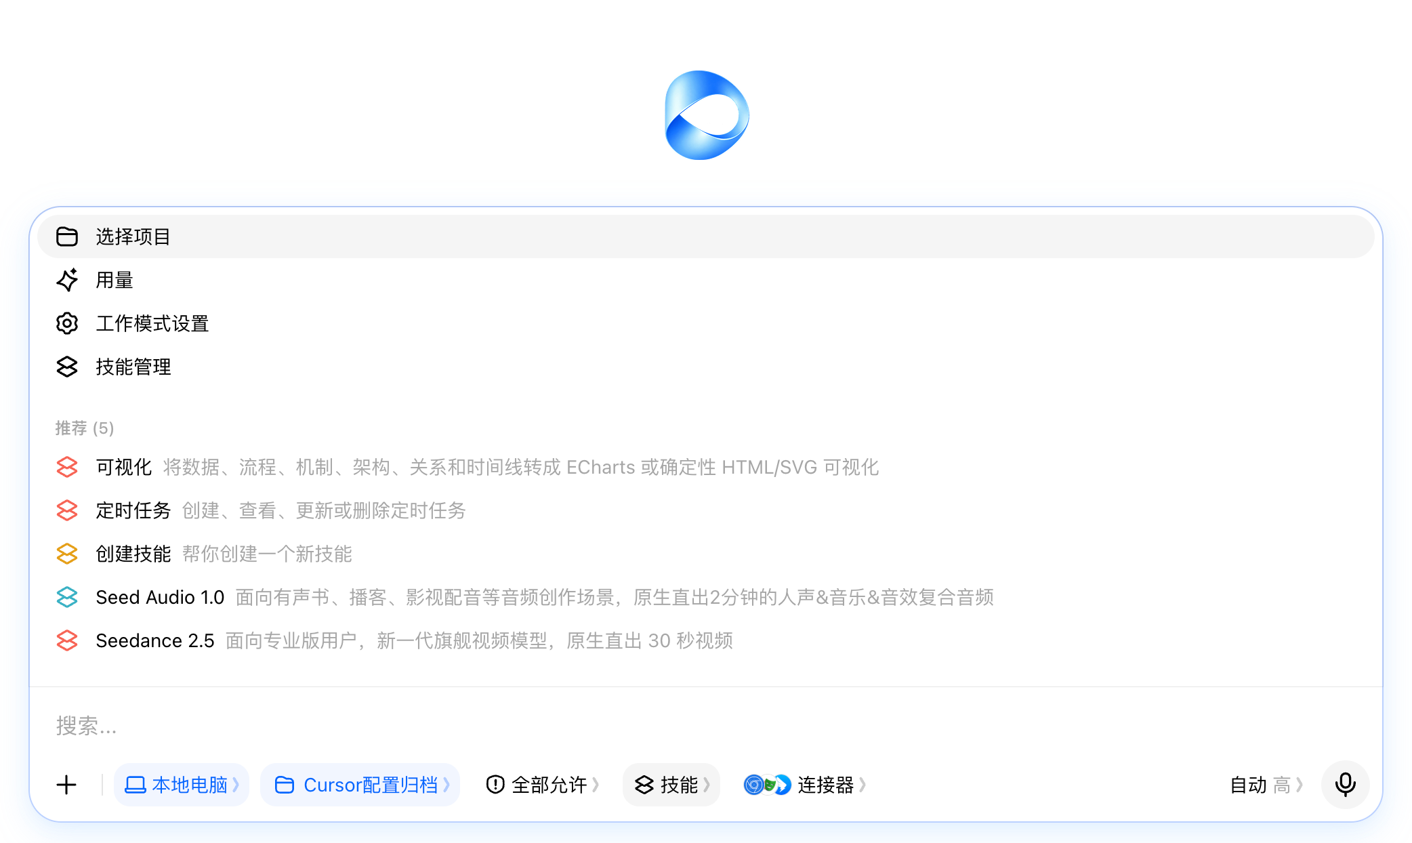Click the teal icon for Seed Audio 1.0
The width and height of the screenshot is (1412, 843).
coord(67,597)
